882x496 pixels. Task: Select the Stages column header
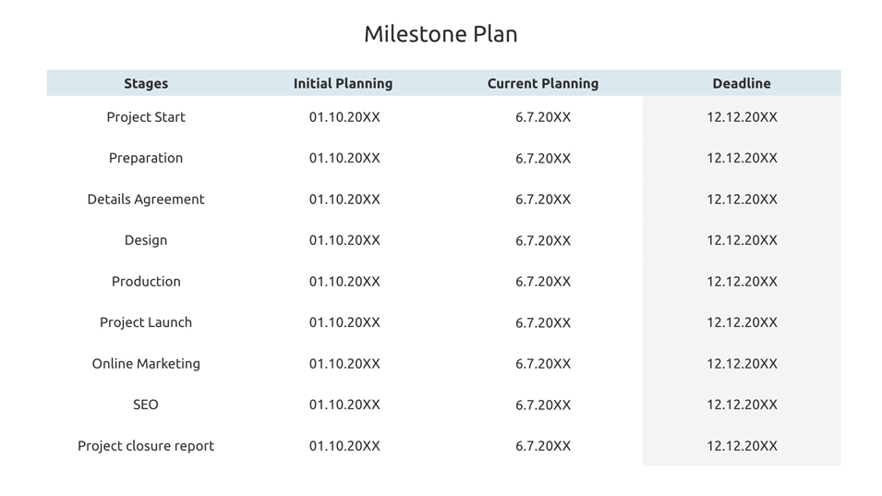coord(146,83)
